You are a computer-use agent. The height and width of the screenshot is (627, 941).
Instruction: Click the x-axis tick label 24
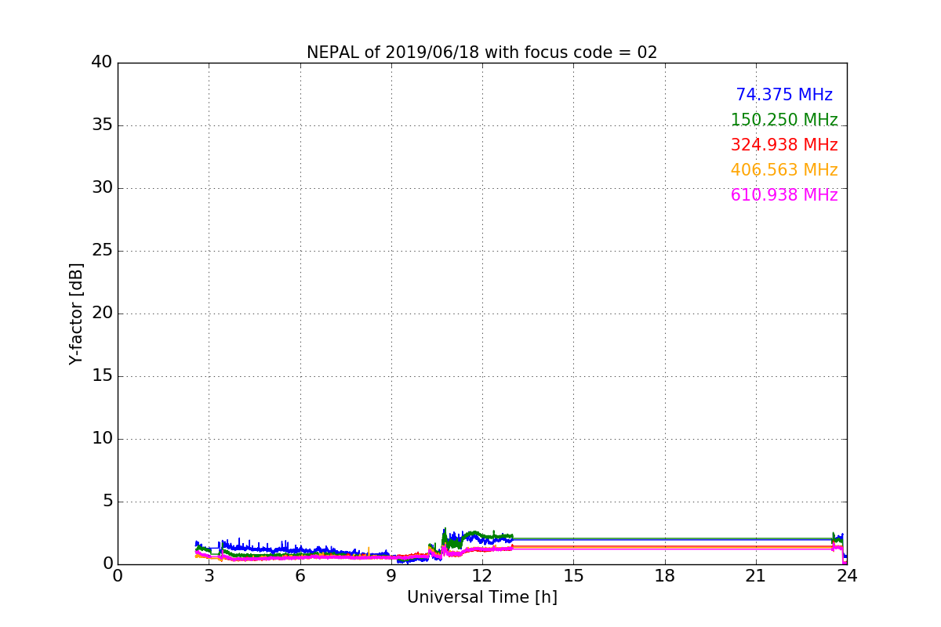tap(847, 575)
